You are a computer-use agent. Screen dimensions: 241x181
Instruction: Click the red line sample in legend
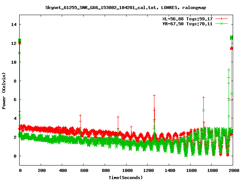click(x=221, y=19)
